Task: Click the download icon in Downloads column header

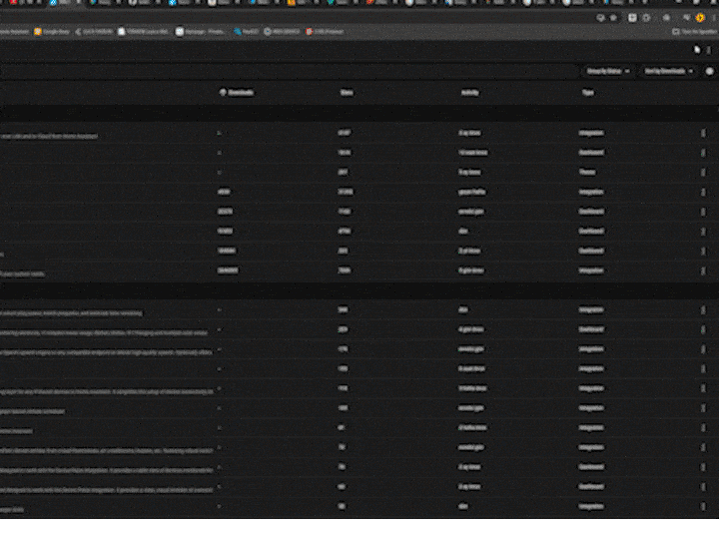Action: click(222, 93)
